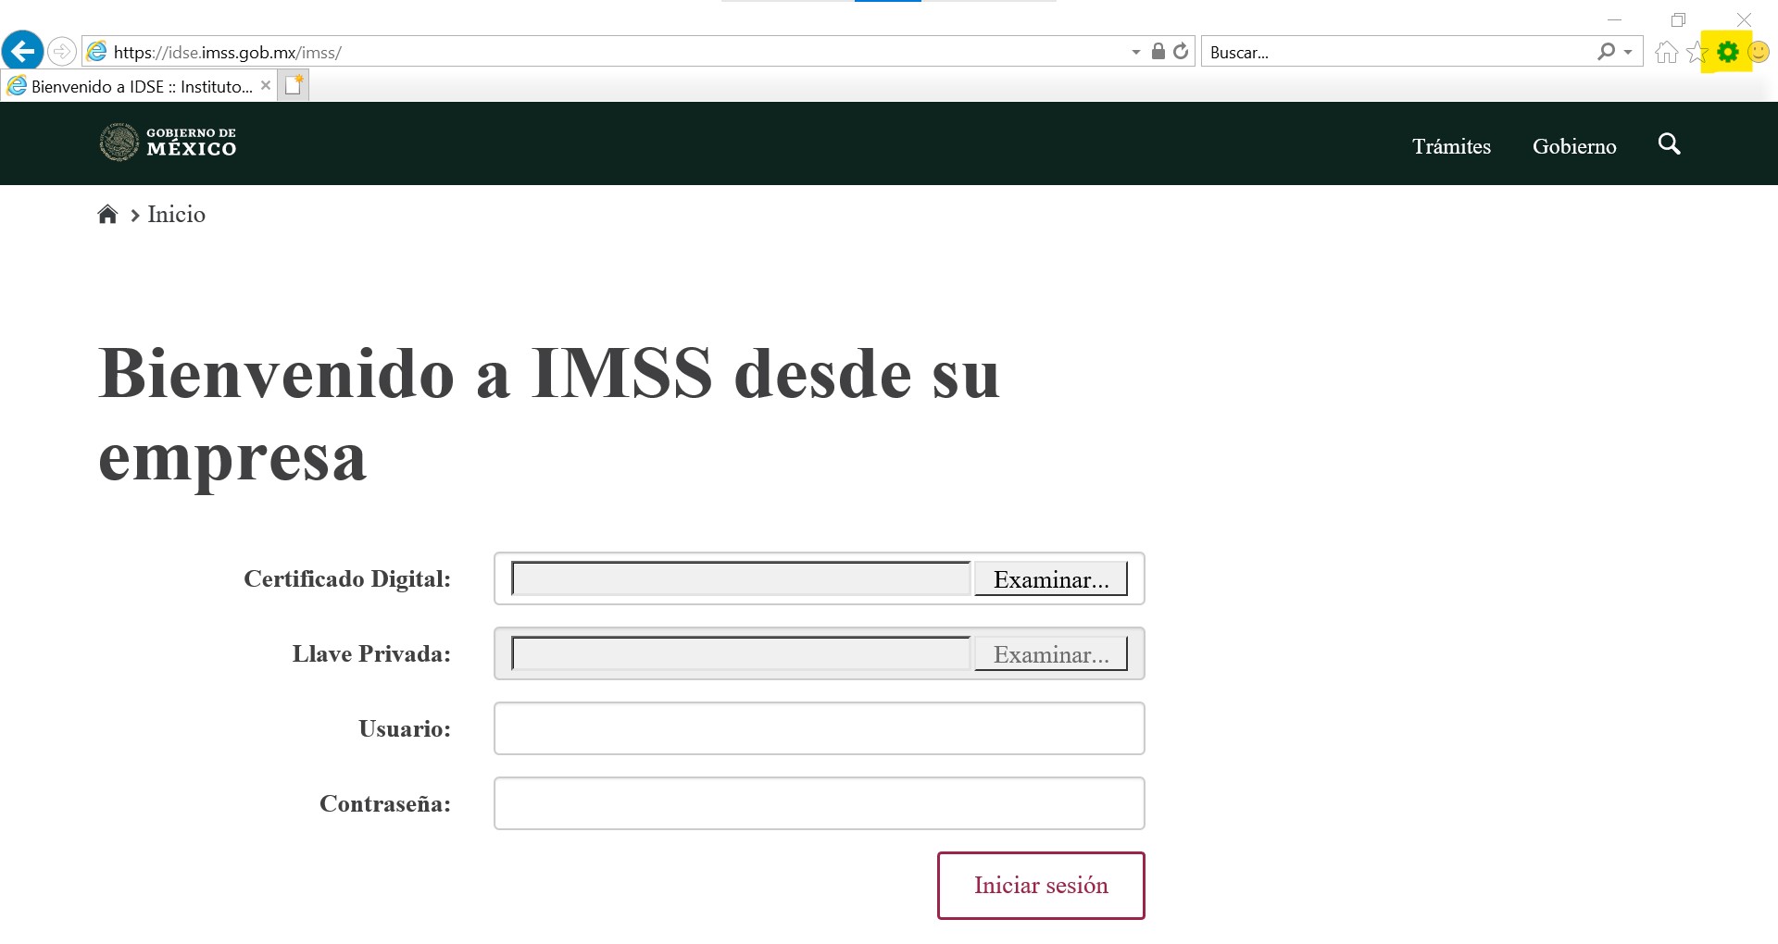This screenshot has height=944, width=1778.
Task: Open Favorites star icon
Action: (1697, 52)
